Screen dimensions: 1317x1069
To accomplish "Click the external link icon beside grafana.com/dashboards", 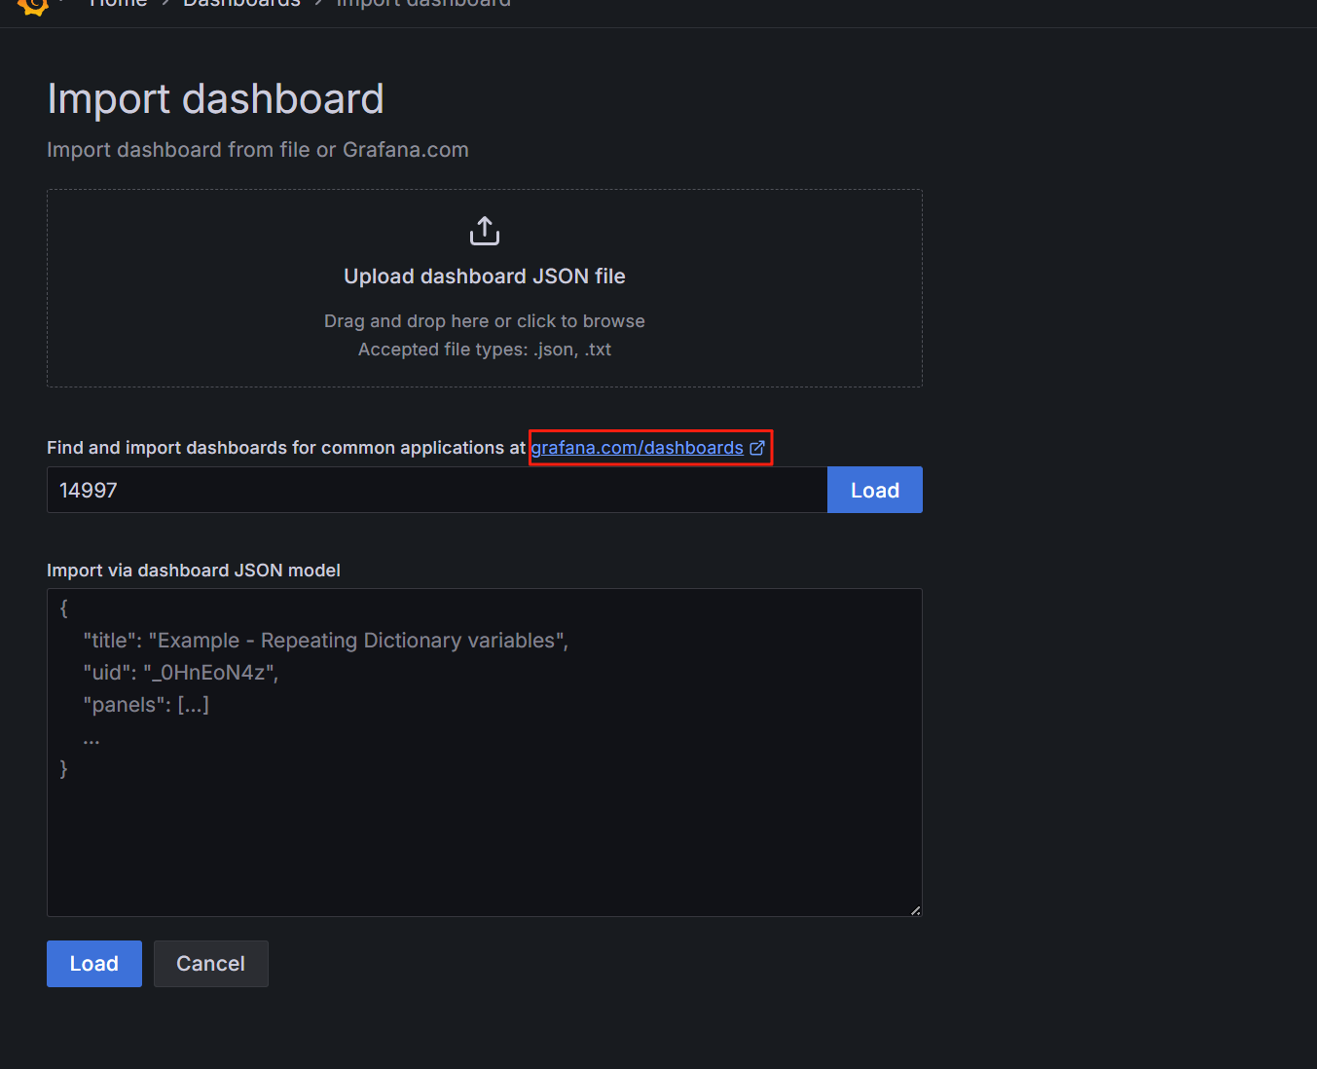I will click(757, 448).
